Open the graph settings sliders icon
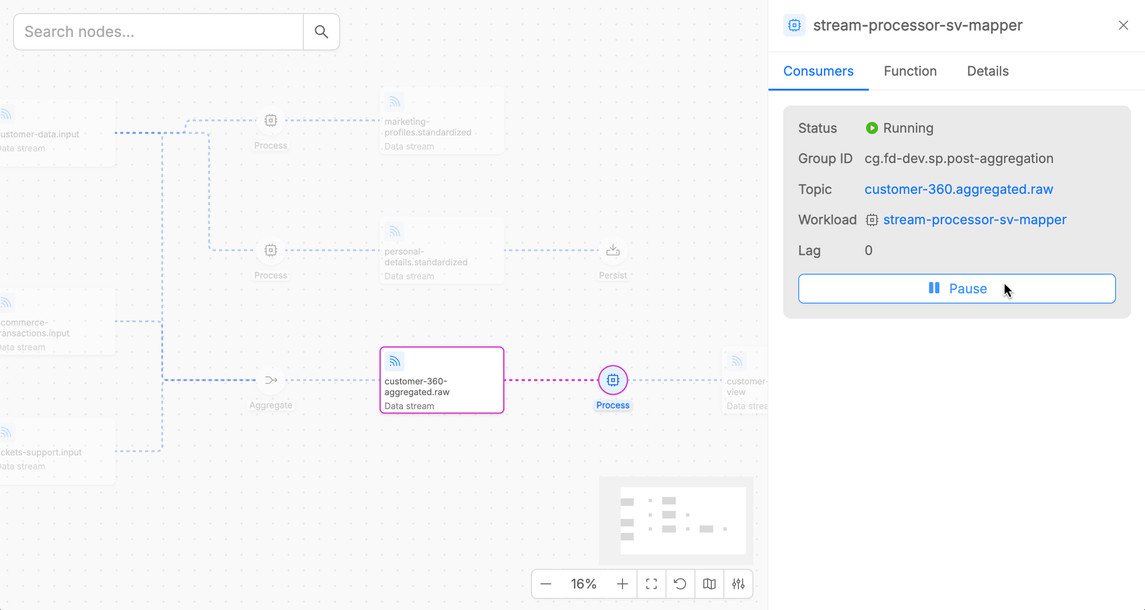1145x610 pixels. point(738,584)
